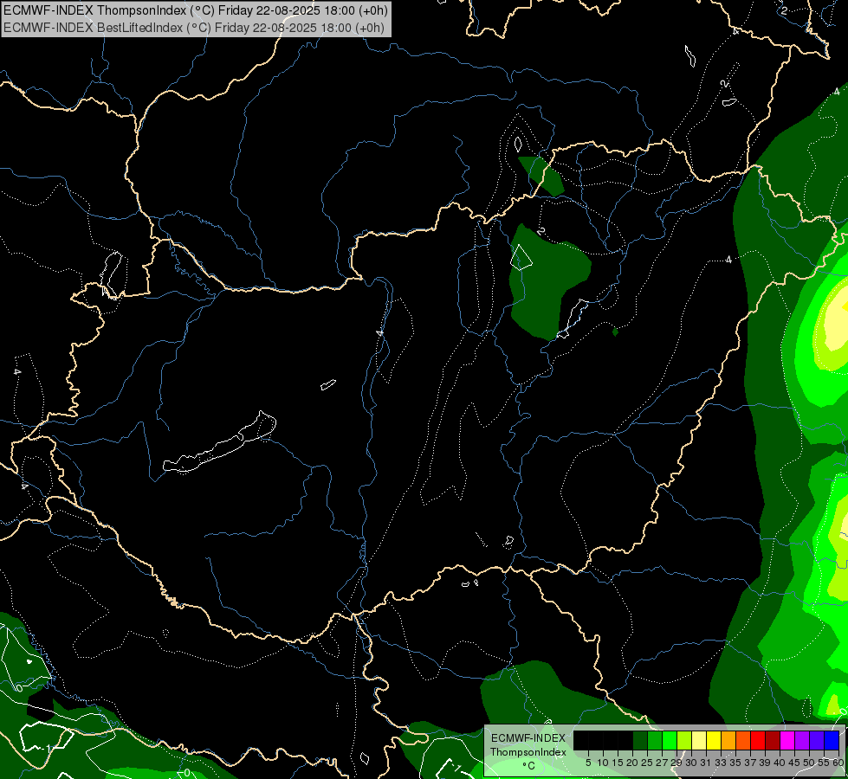Click the legend scale value '10'
This screenshot has width=848, height=779.
tap(603, 763)
